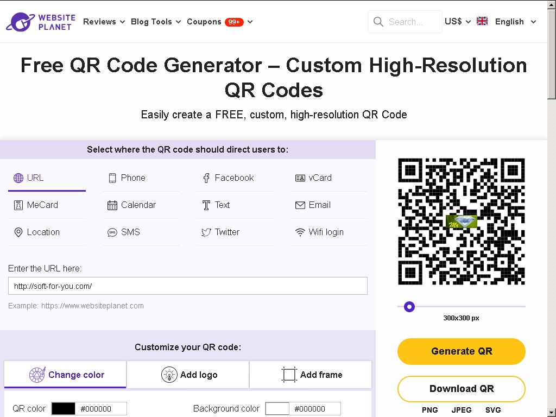Click the Search input box
Image resolution: width=556 pixels, height=417 pixels.
[405, 22]
